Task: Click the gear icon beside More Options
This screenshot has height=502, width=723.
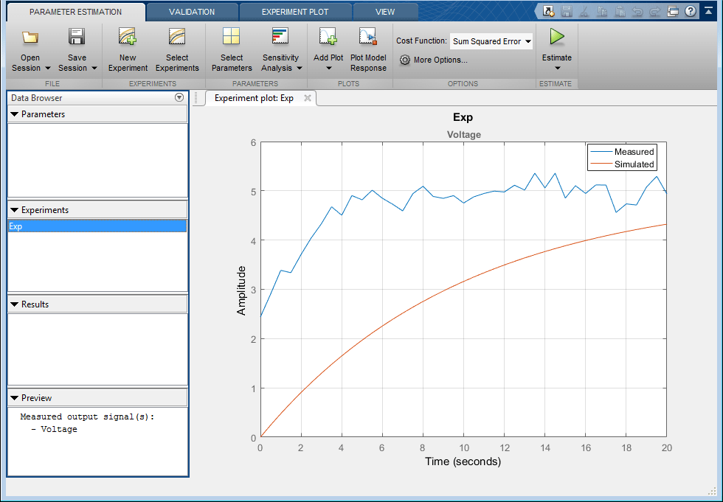Action: click(x=405, y=60)
